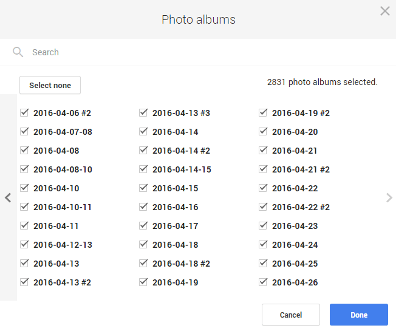Deselect the 2016-04-07-08 album
The image size is (396, 331).
25,131
